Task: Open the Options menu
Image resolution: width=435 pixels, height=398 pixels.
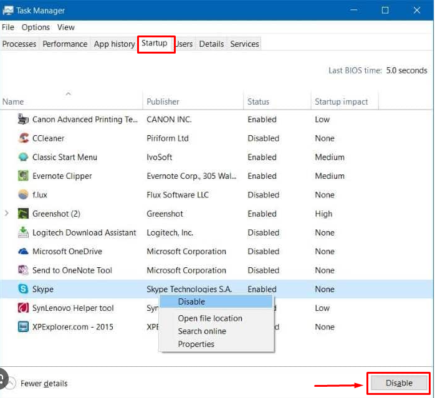Action: coord(36,27)
